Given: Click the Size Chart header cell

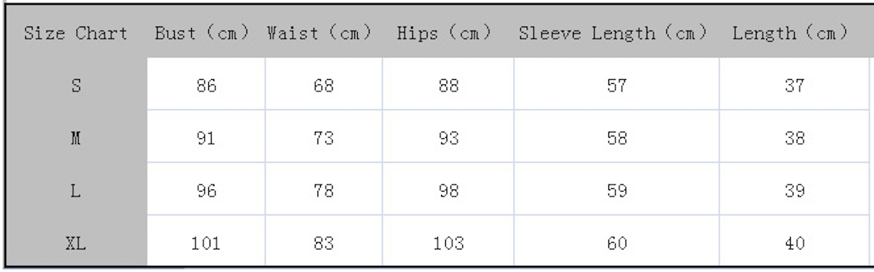Looking at the screenshot, I should click(x=76, y=33).
